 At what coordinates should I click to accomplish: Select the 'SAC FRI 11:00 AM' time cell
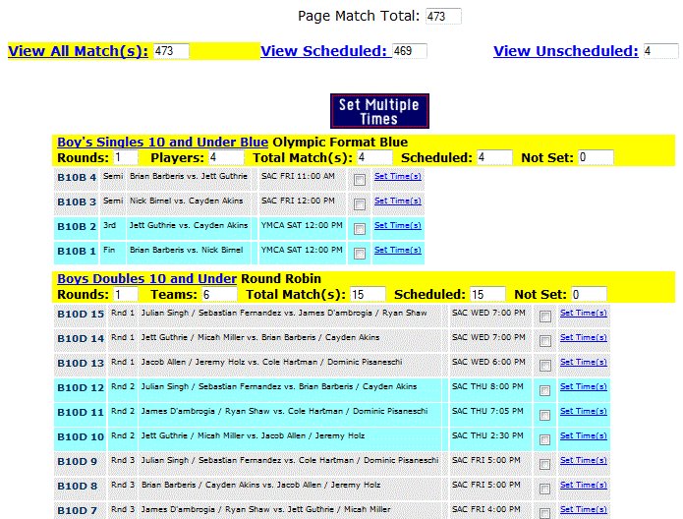tap(303, 180)
